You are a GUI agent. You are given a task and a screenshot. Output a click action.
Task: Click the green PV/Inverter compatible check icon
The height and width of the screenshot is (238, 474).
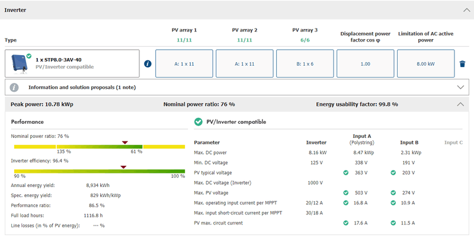click(198, 122)
